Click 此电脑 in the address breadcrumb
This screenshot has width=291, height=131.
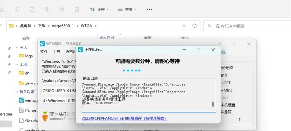click(26, 26)
